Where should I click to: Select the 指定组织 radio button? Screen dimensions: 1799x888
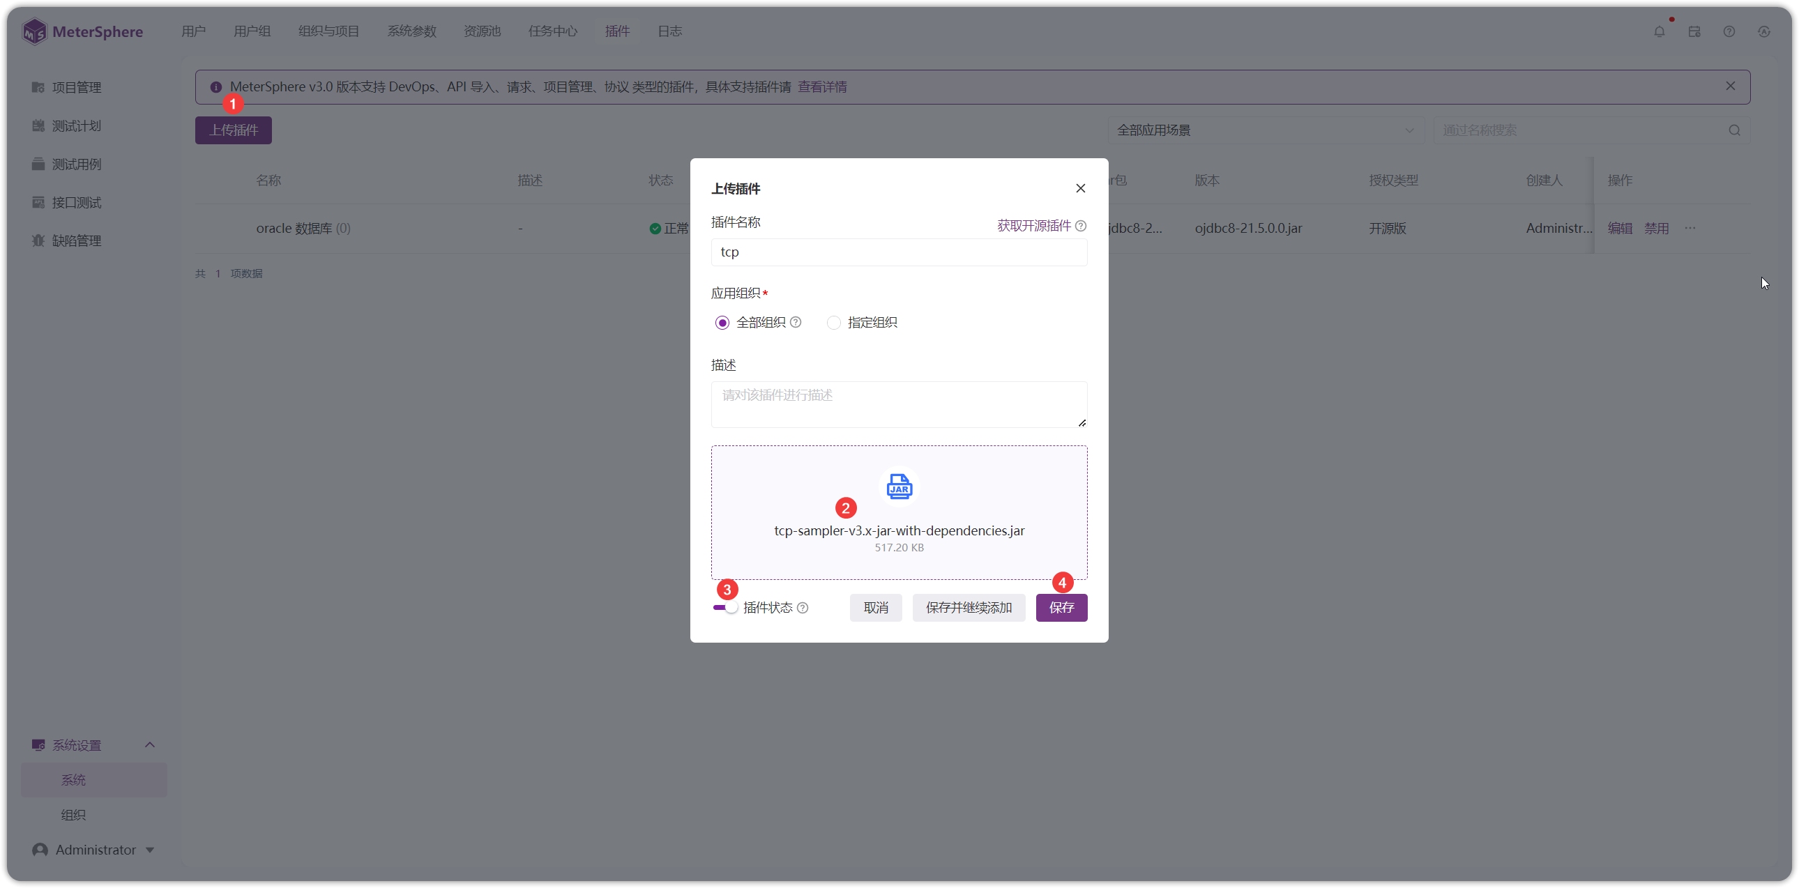833,323
